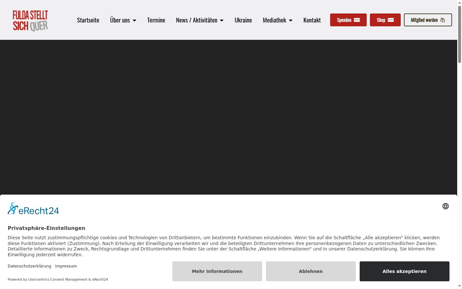
Task: Go to Startseite
Action: 88,20
